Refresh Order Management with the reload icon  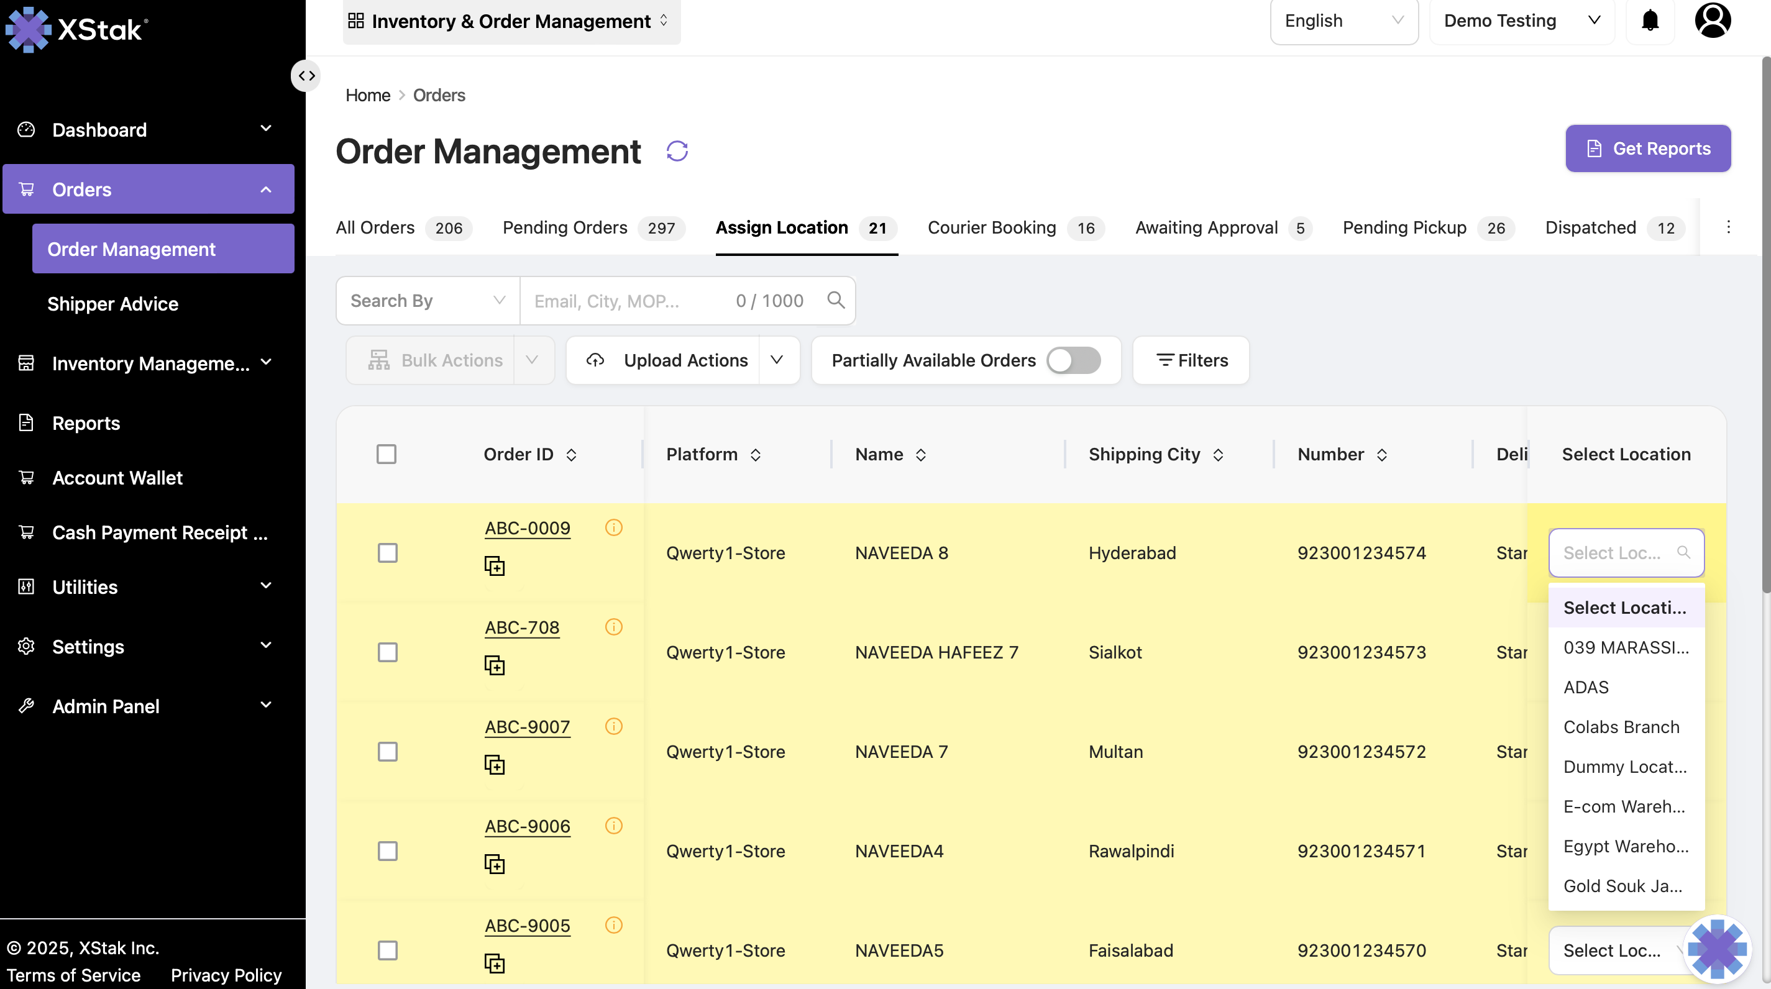click(677, 151)
